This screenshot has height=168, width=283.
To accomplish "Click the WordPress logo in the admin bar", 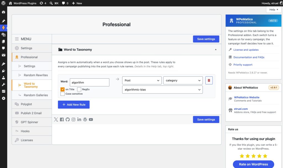I will point(3,3).
